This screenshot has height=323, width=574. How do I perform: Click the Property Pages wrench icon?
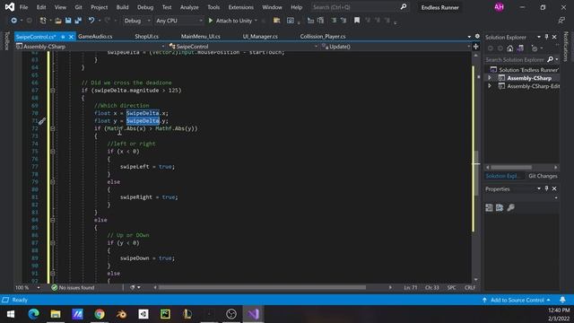(510, 207)
